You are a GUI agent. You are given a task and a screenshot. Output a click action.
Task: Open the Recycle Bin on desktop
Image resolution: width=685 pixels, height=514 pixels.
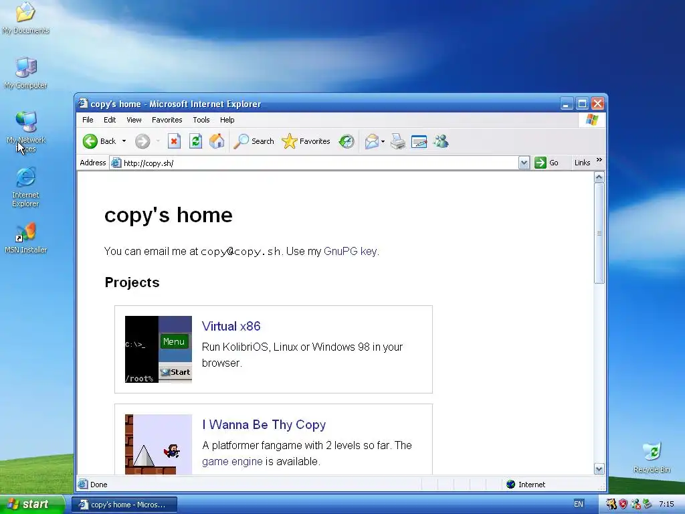pyautogui.click(x=652, y=458)
